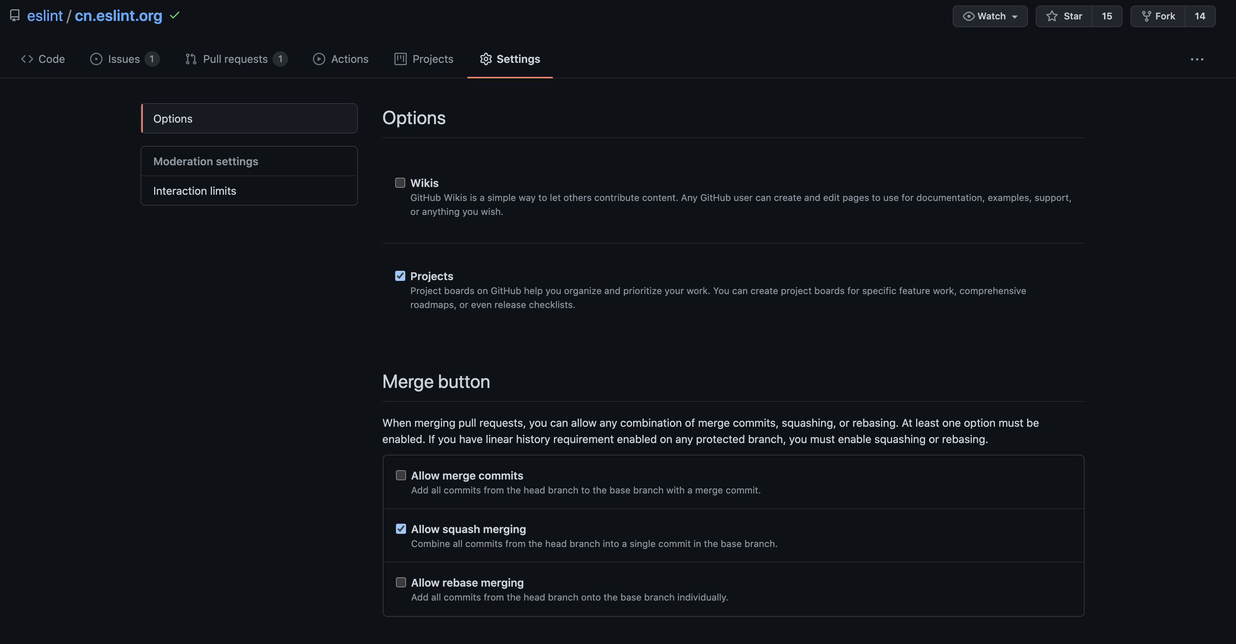
Task: Click the Projects board icon
Action: pyautogui.click(x=401, y=59)
